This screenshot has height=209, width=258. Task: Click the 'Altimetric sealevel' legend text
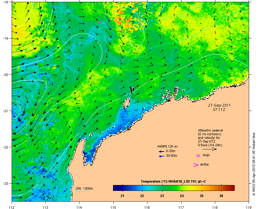(210, 130)
